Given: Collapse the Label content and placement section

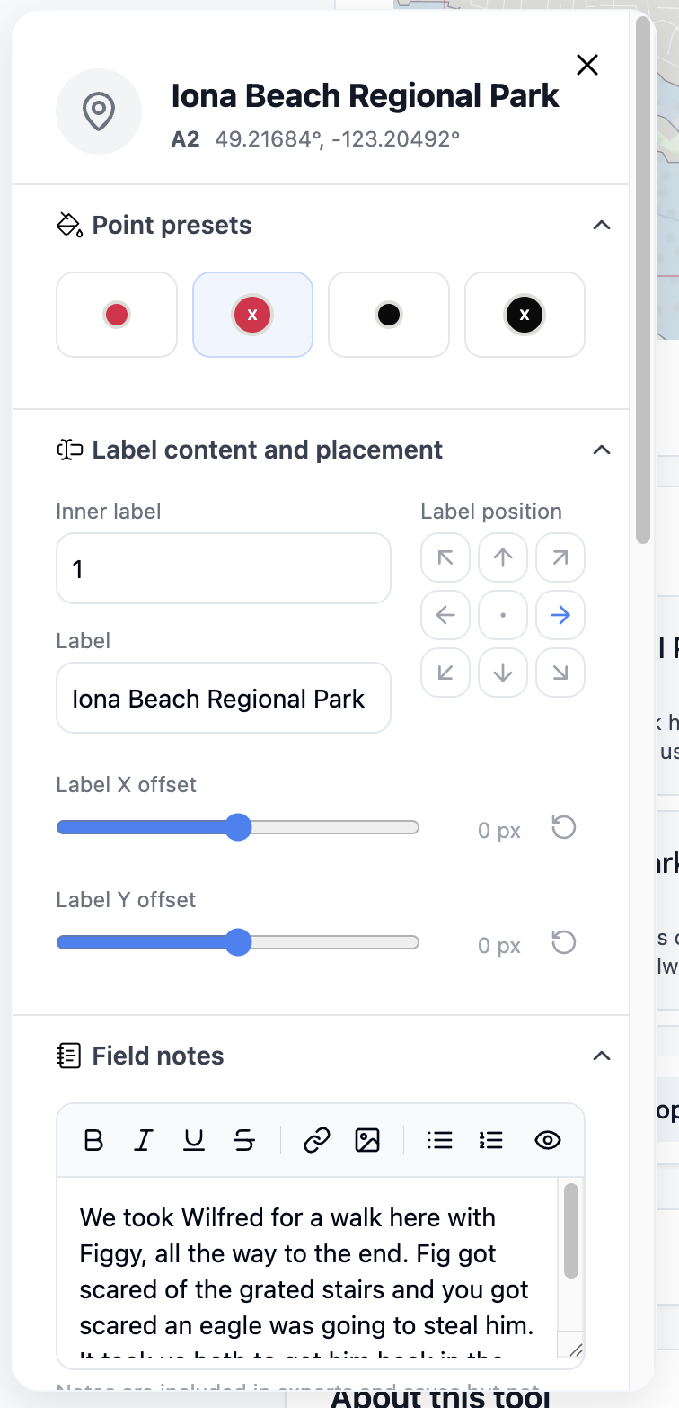Looking at the screenshot, I should coord(602,450).
